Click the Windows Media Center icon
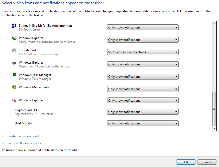The image size is (219, 167). coord(14,87)
